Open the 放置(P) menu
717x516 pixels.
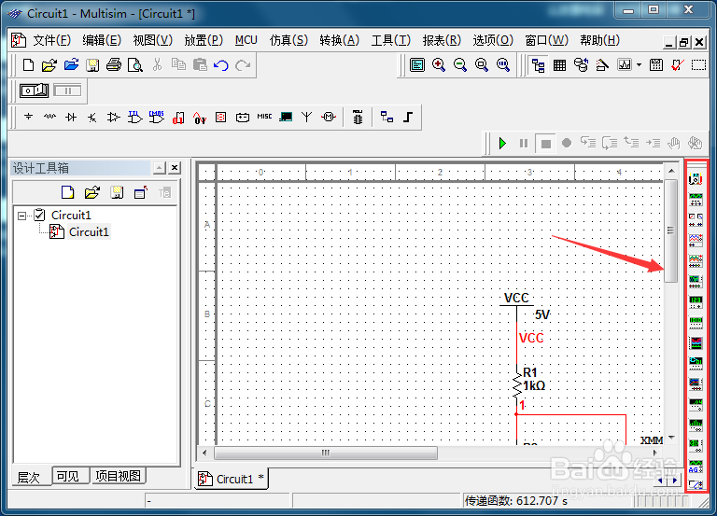204,41
